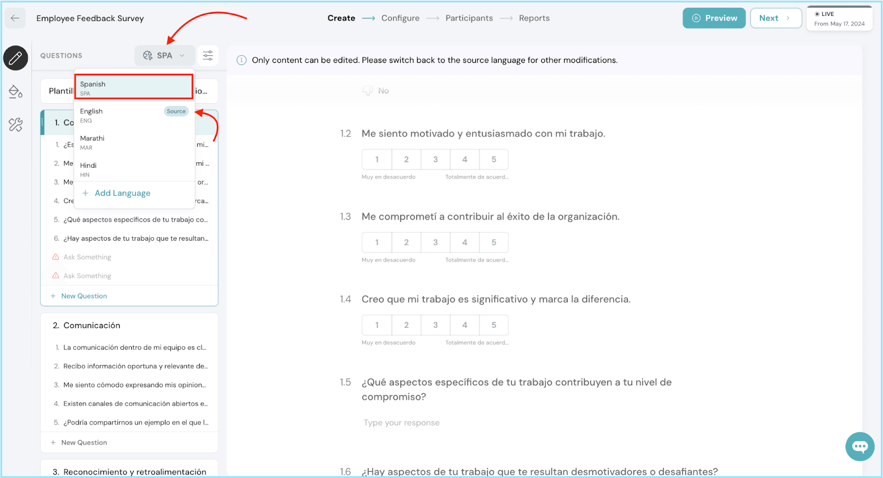The image size is (883, 478).
Task: Select the pencil edit icon in sidebar
Action: coord(15,58)
